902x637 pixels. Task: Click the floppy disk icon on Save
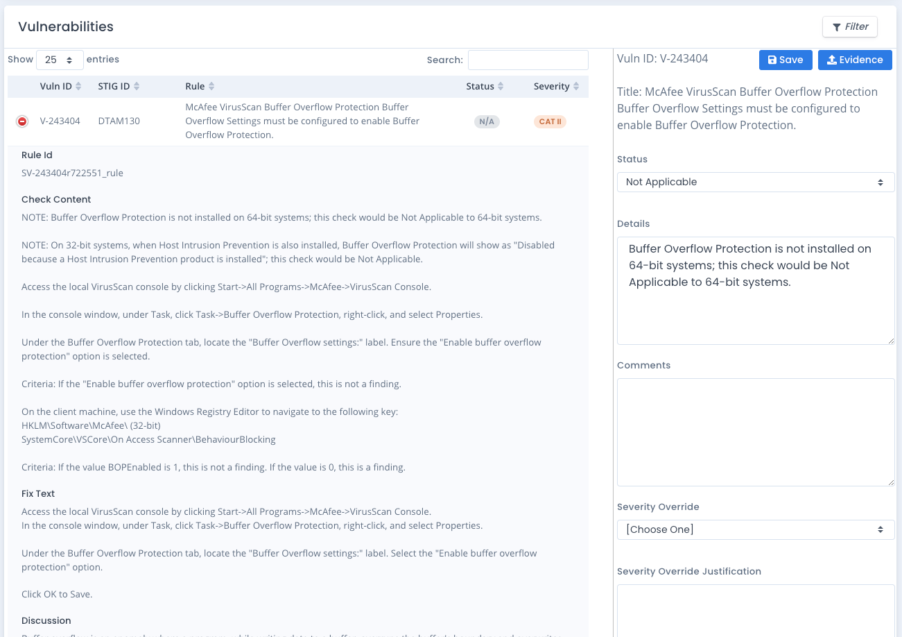[772, 60]
